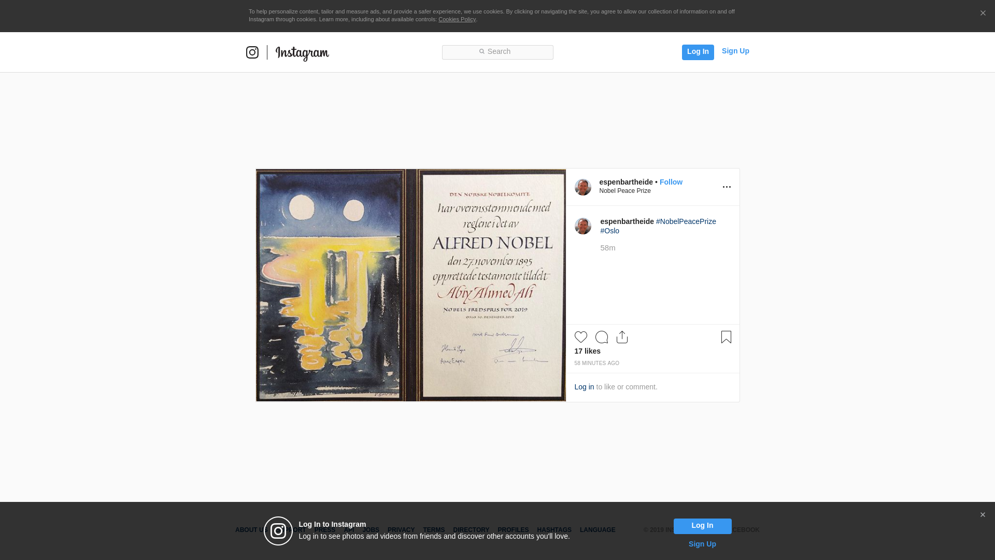Open espenbartheide profile picture in post header
This screenshot has height=560, width=995.
tap(583, 187)
